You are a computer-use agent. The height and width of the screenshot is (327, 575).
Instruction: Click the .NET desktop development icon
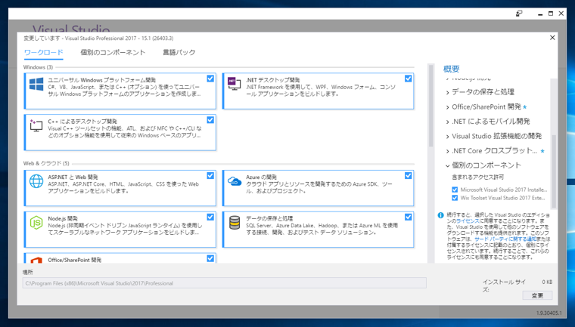pos(234,84)
